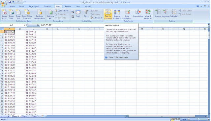Switch to Normal view in status bar

(172, 119)
